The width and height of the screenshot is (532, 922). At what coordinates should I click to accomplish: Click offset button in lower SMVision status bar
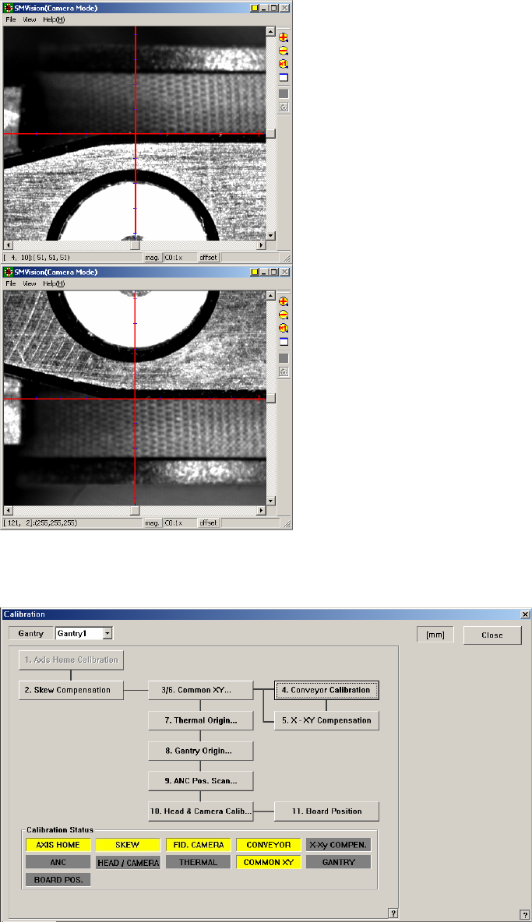pos(208,523)
